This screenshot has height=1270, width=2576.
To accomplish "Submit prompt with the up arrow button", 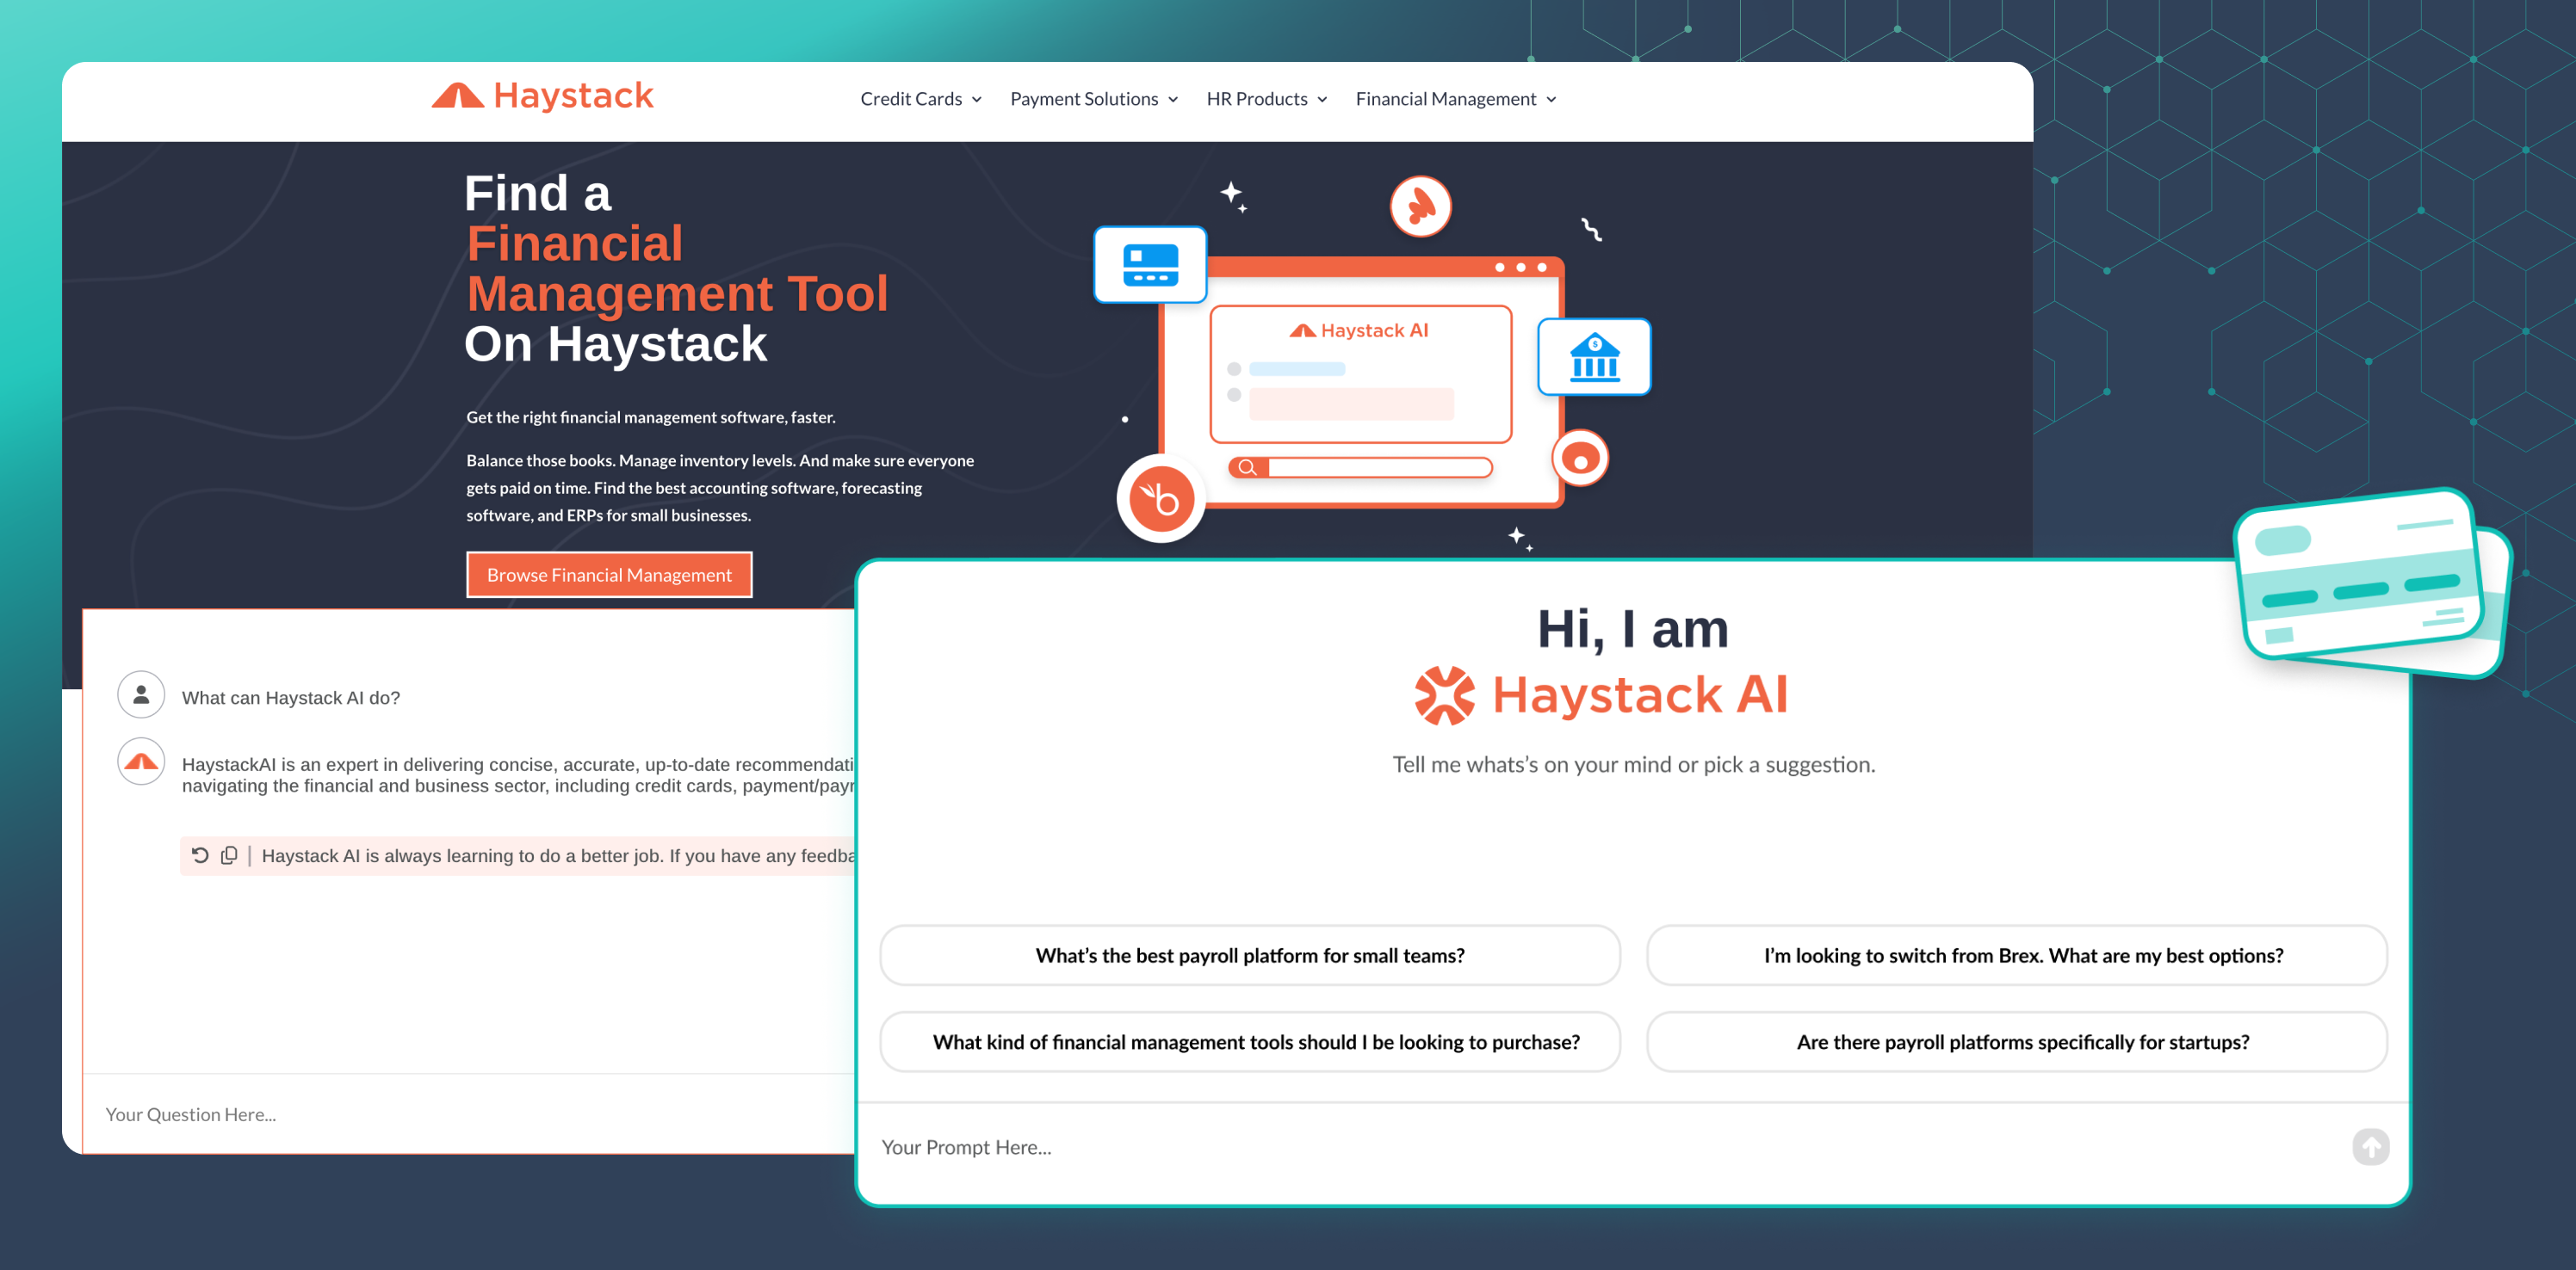I will point(2370,1147).
